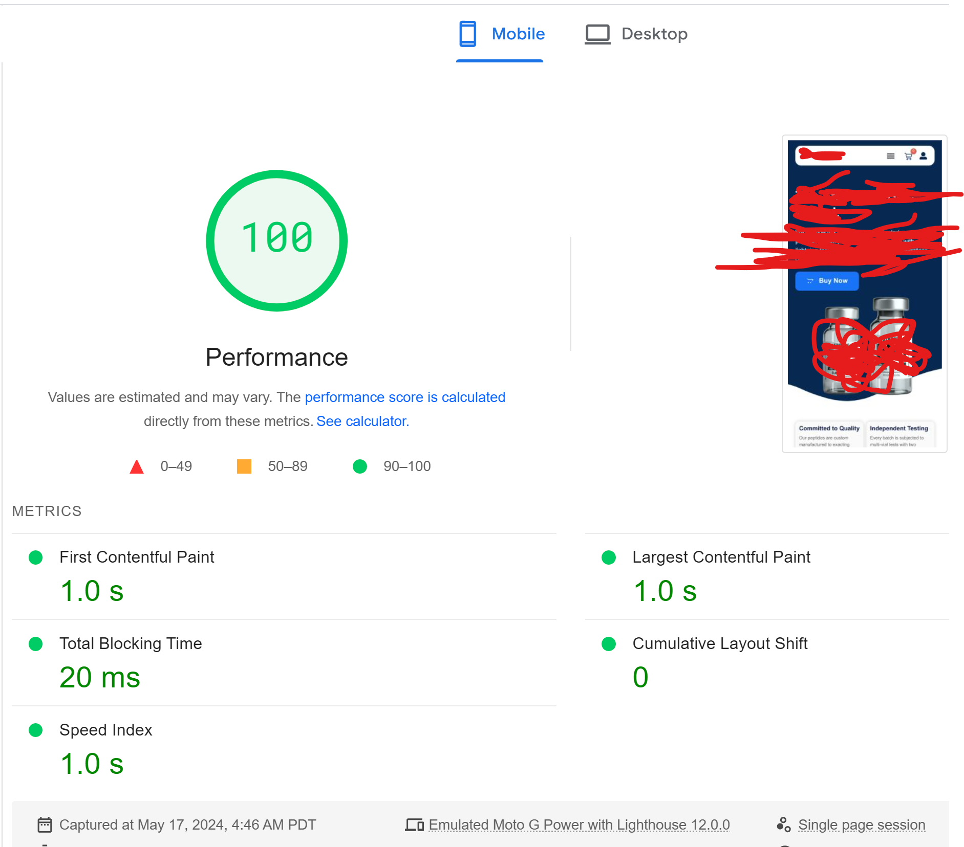Viewport: 964px width, 847px height.
Task: Expand the Speed Index metric
Action: pyautogui.click(x=105, y=730)
